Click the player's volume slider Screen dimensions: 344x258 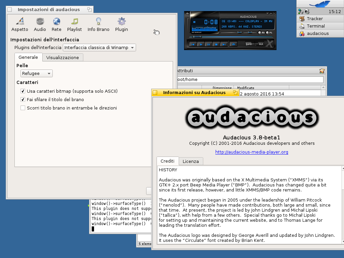pyautogui.click(x=231, y=33)
